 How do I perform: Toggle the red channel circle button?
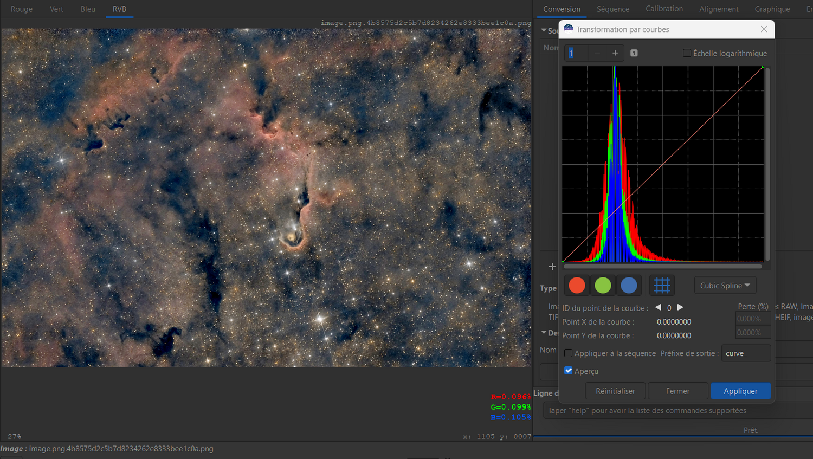click(x=577, y=286)
